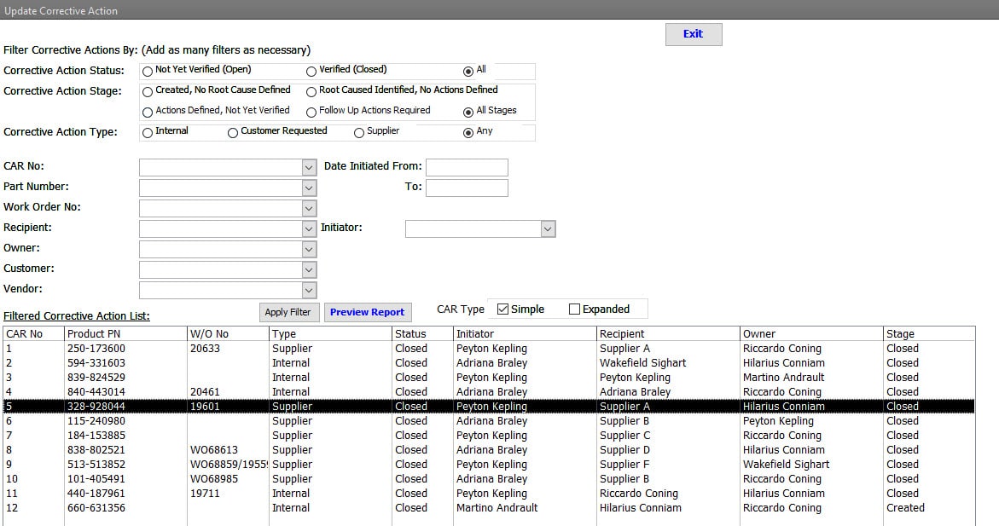Image resolution: width=999 pixels, height=526 pixels.
Task: Expand the Work Order No dropdown
Action: (x=309, y=208)
